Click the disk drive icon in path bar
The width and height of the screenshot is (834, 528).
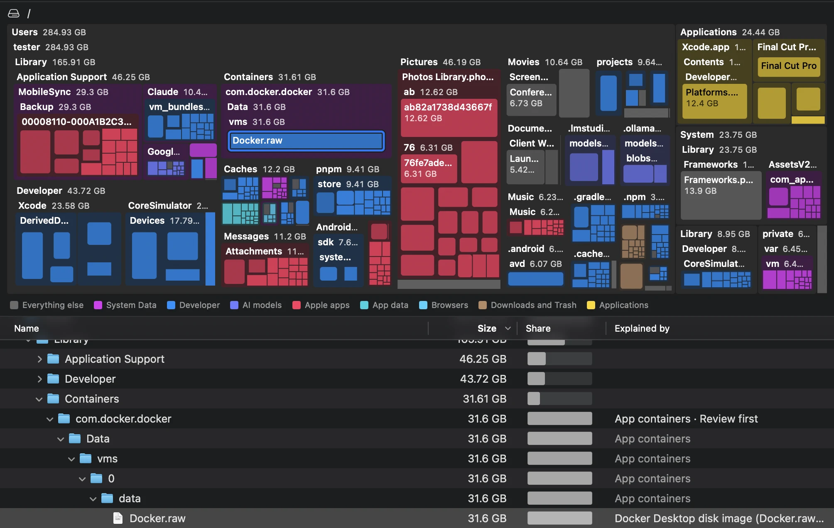(14, 14)
